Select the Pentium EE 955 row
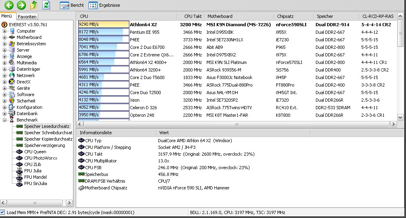Screen dimensions: 406x218 [237, 32]
